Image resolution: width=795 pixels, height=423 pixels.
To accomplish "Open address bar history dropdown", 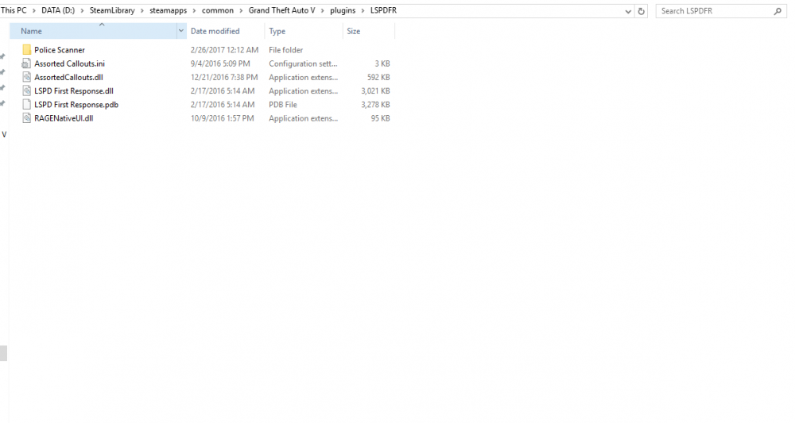I will (628, 11).
